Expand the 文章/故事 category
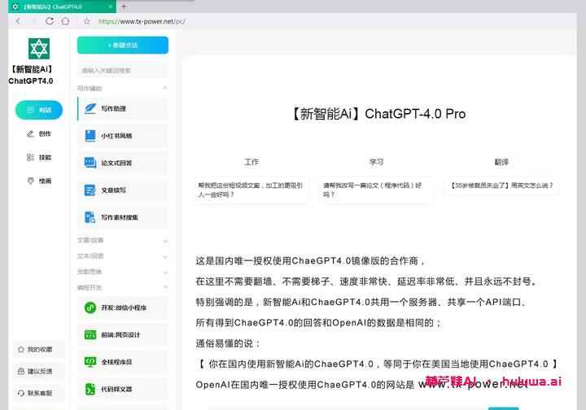Screen dimensions: 586x410 164,242
